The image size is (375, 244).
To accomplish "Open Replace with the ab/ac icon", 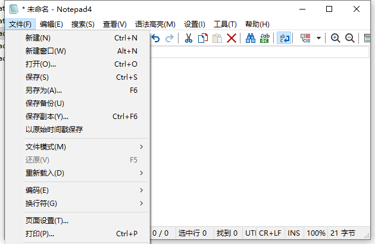I will click(265, 38).
